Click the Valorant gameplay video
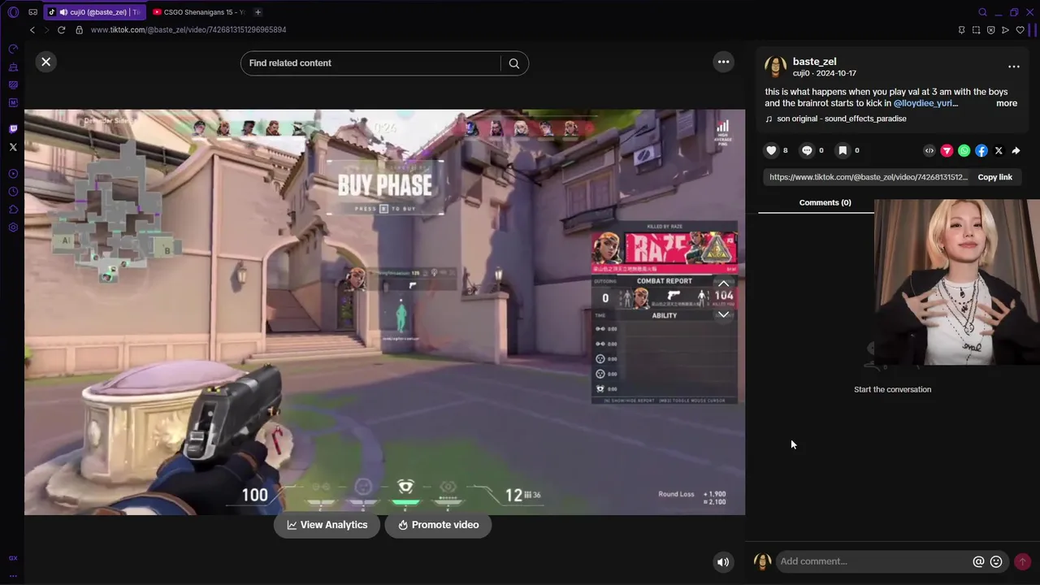This screenshot has width=1040, height=585. (x=384, y=312)
